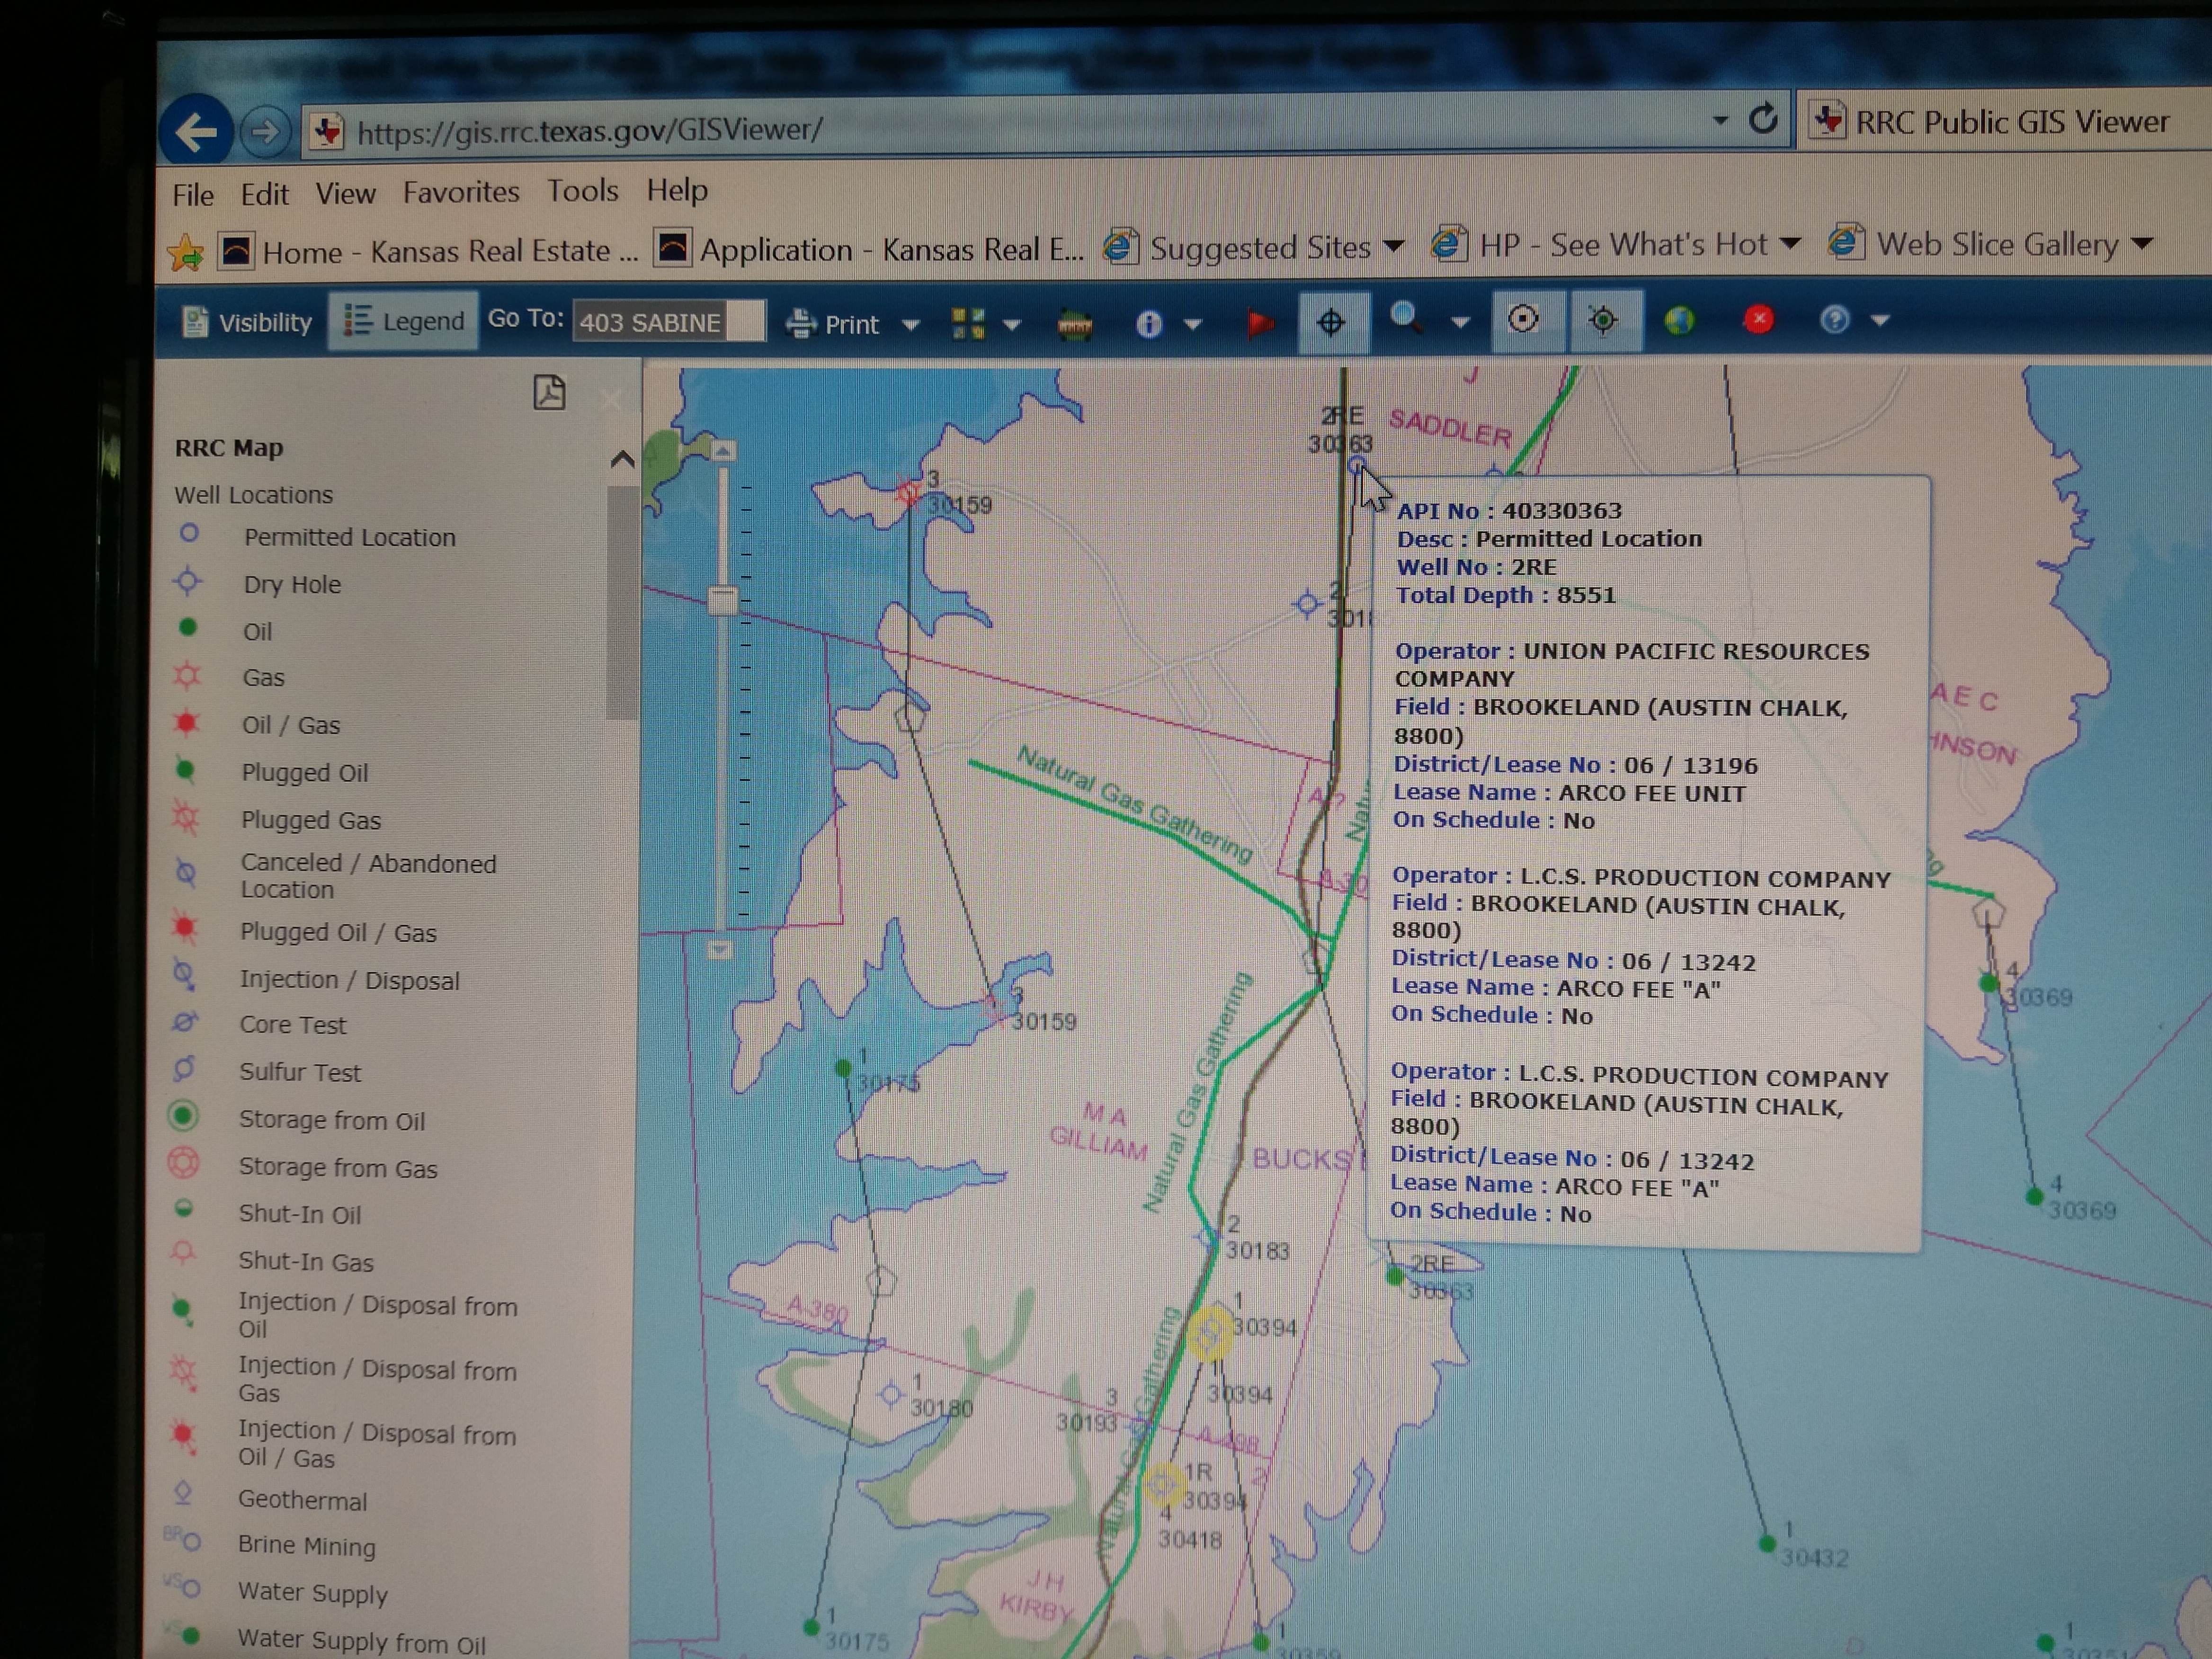
Task: Toggle the Legend panel button
Action: (404, 321)
